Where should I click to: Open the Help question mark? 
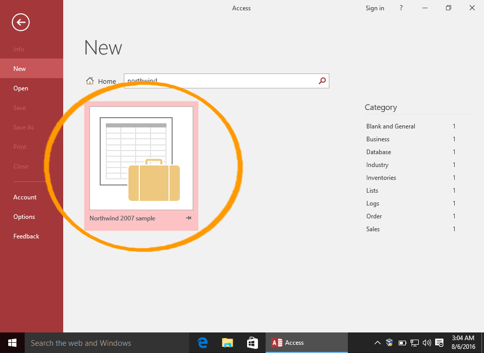click(x=401, y=8)
